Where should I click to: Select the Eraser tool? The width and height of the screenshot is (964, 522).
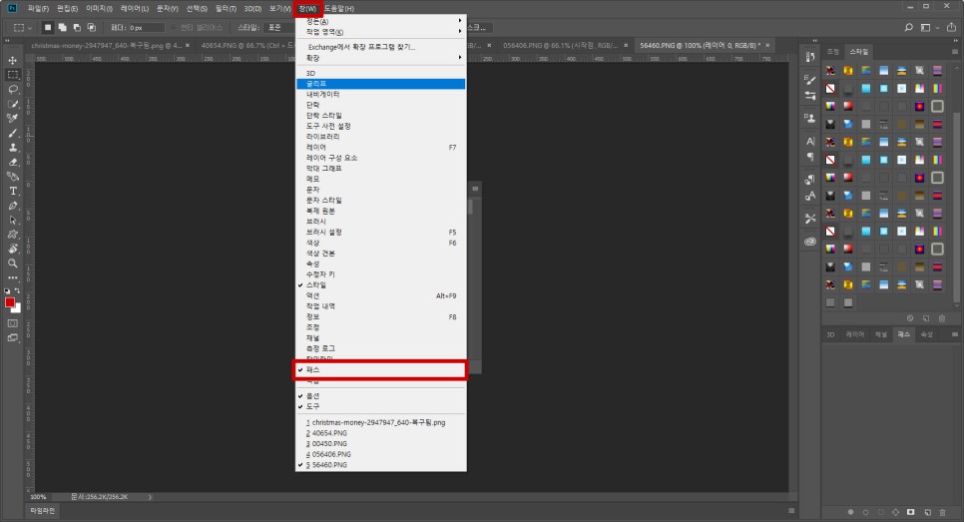pos(12,163)
